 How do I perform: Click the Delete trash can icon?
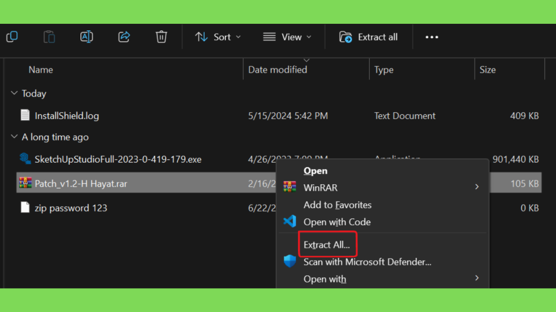161,37
